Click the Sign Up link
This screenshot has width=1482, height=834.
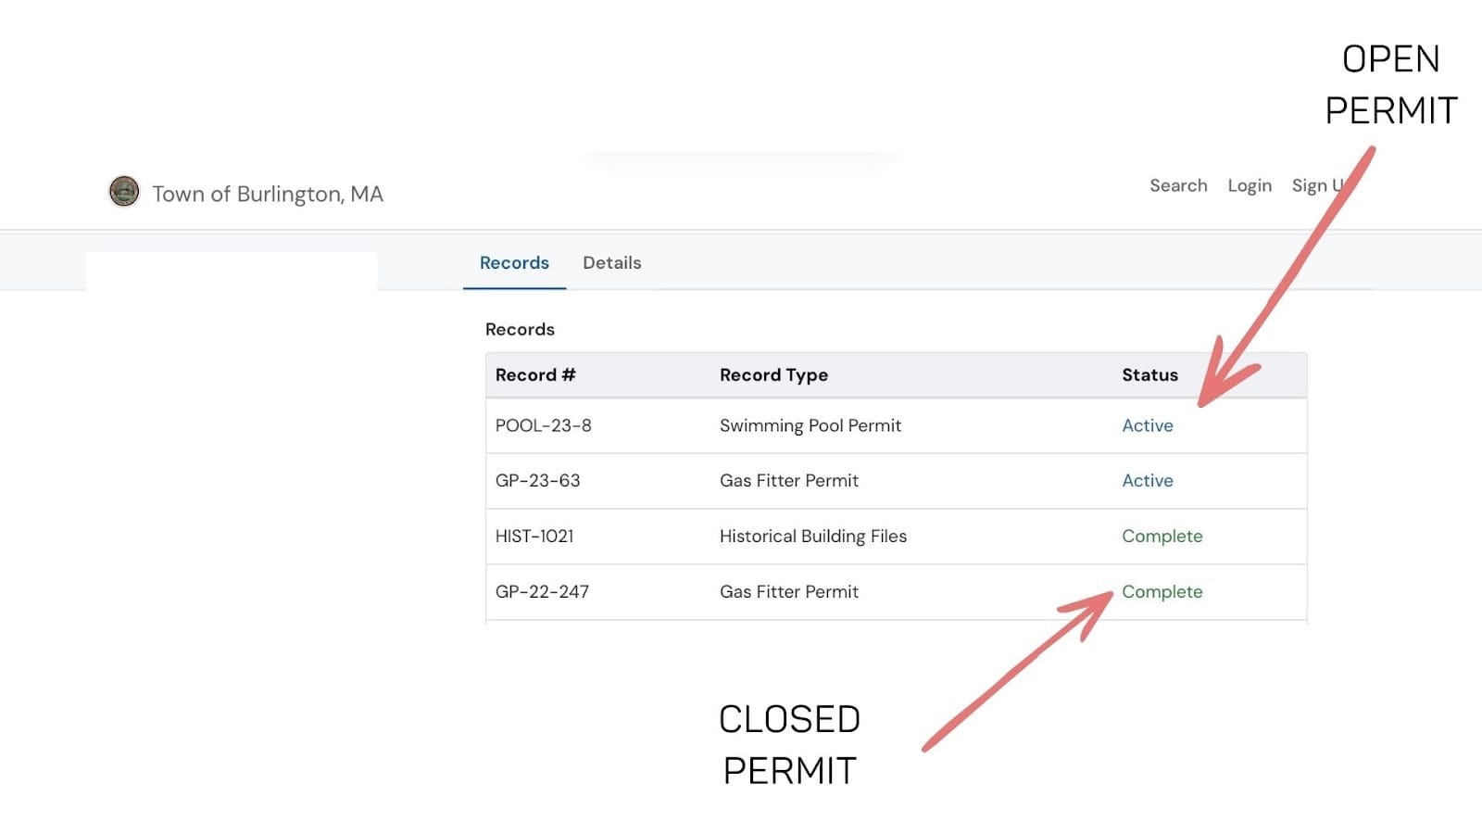(1313, 186)
